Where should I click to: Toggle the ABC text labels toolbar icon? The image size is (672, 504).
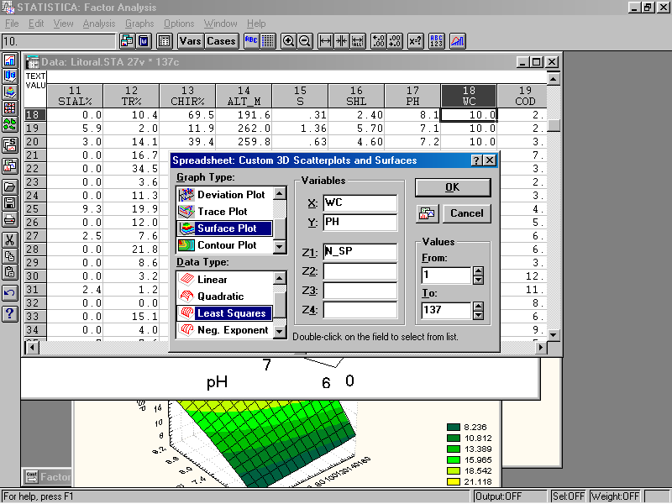point(251,41)
